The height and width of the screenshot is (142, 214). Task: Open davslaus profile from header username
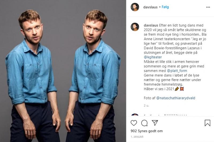coord(150,7)
